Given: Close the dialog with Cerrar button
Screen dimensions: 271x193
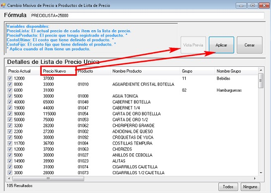Looking at the screenshot, I should click(x=249, y=45).
